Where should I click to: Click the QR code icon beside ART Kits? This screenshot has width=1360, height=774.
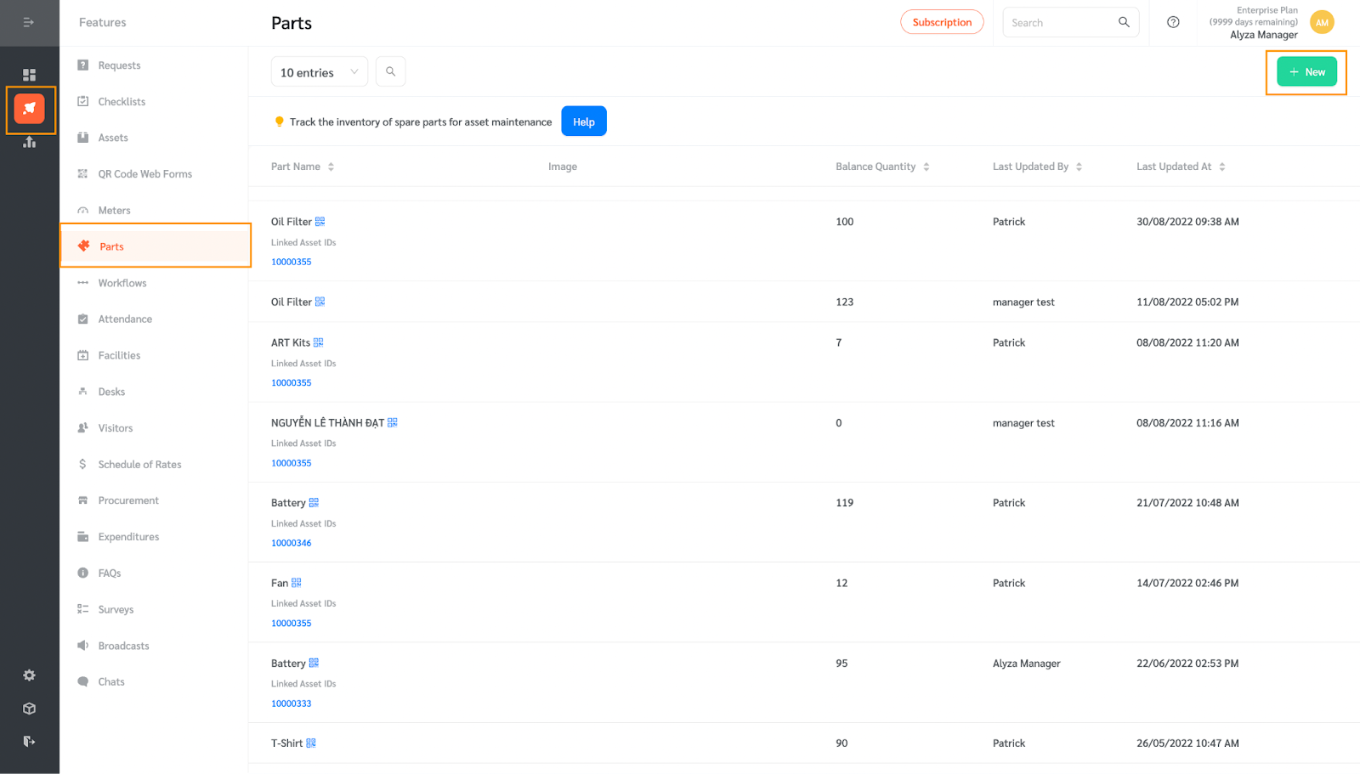pos(319,342)
